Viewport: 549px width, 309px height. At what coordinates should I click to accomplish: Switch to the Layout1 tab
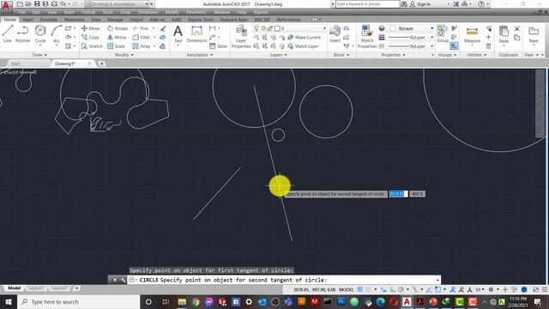(36, 288)
